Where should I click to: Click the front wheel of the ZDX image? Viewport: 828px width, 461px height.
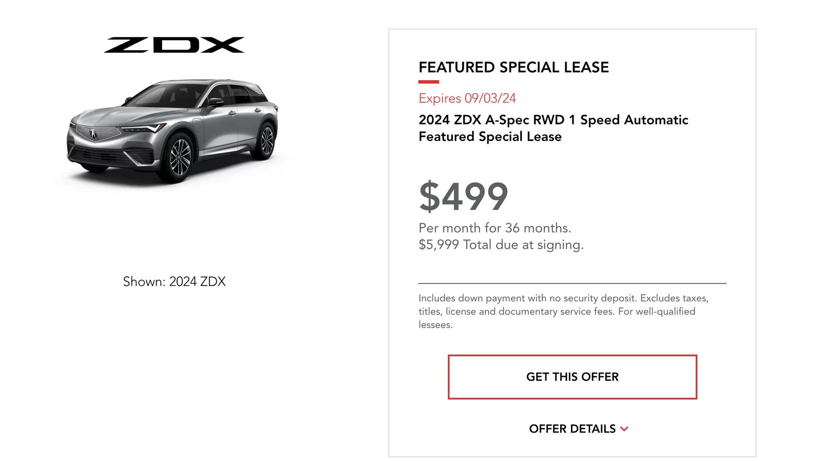coord(180,158)
